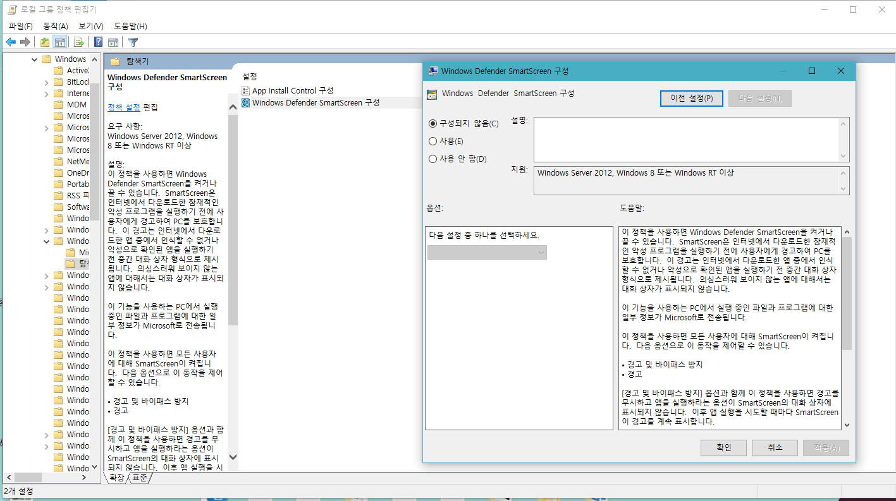896x501 pixels.
Task: Click the Up One Level folder icon
Action: point(45,42)
